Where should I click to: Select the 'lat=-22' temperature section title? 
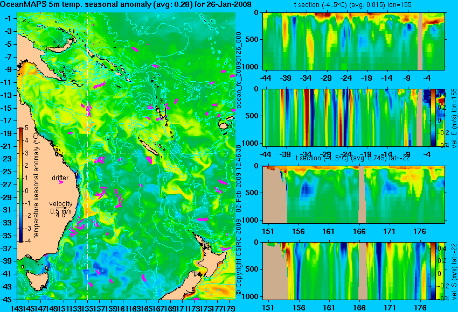point(353,158)
